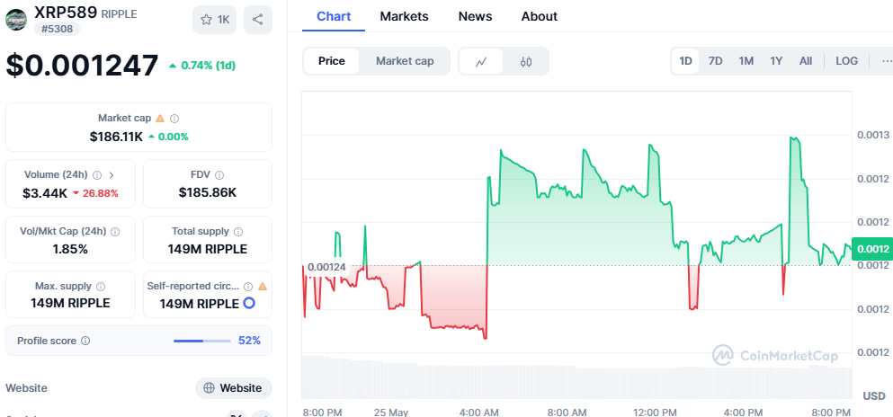
Task: Click the 4:00 AM time axis label
Action: point(481,412)
